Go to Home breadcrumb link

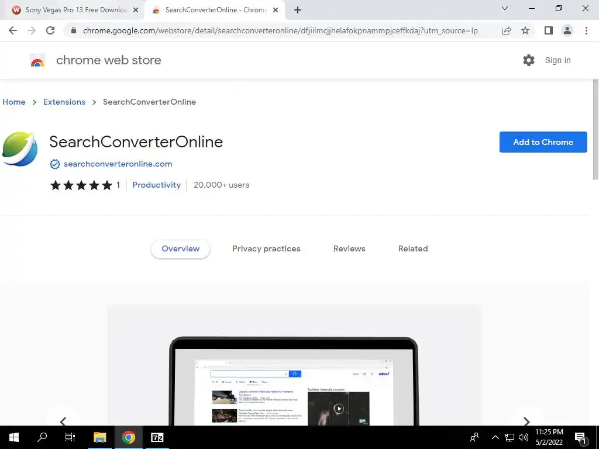click(x=14, y=102)
